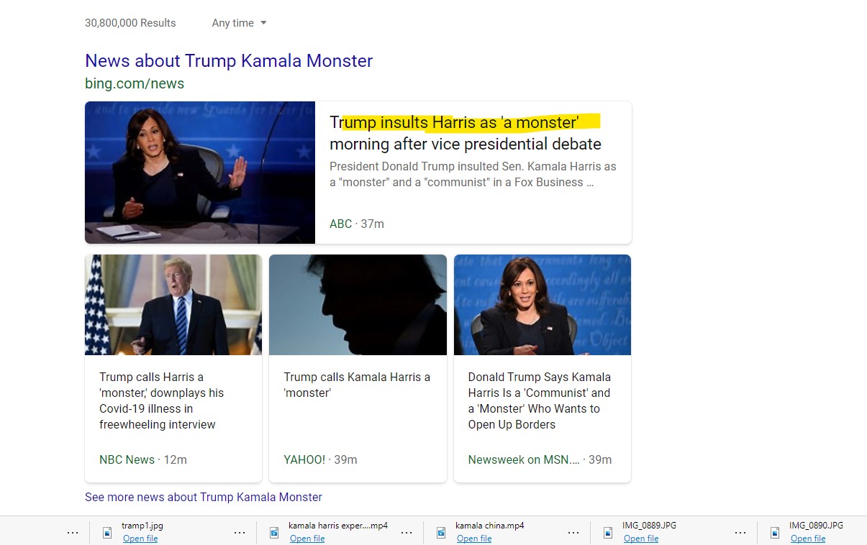Open Yahoo headline 'Trump calls Kamala Harris a monster'

pos(357,385)
